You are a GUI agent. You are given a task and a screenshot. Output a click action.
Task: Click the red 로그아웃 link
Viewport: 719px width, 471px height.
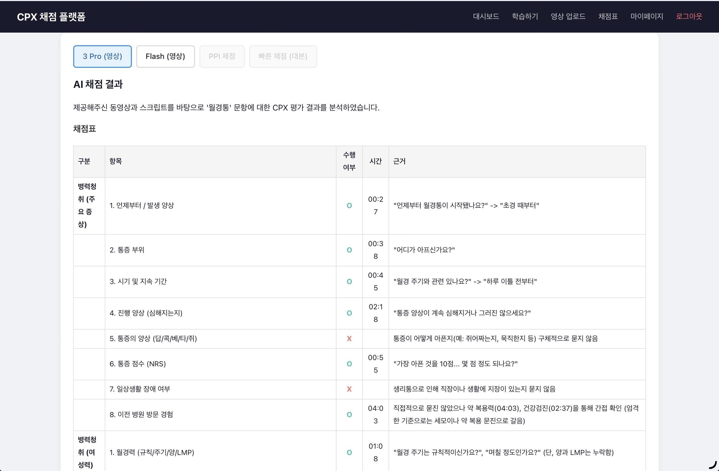[x=689, y=16]
